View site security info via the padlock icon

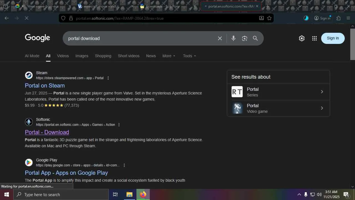(71, 18)
